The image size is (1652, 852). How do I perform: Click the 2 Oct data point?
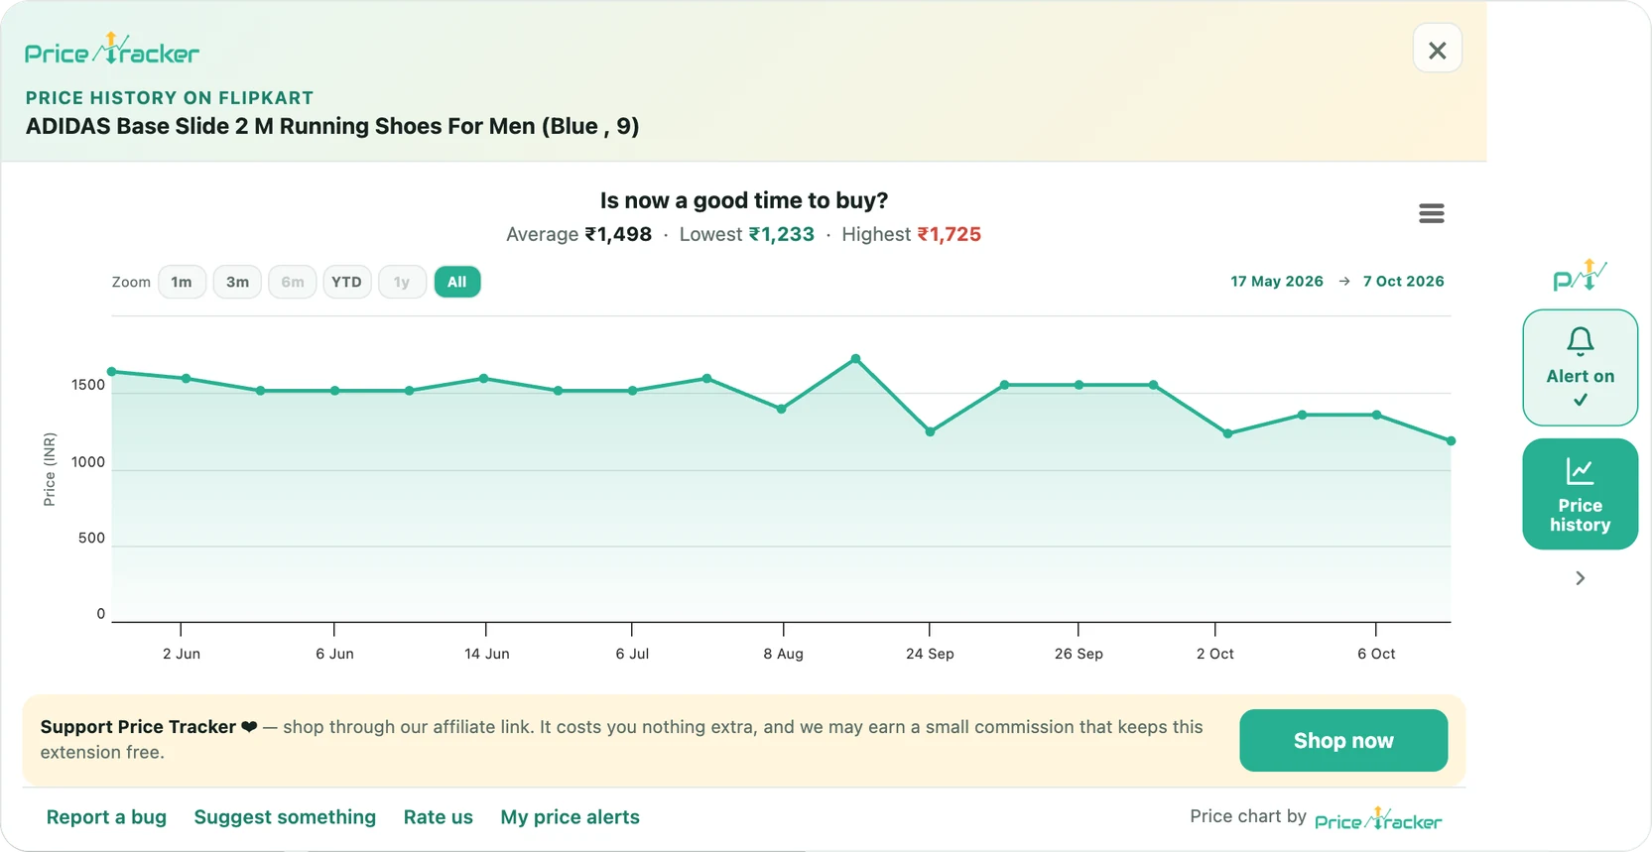pos(1227,433)
